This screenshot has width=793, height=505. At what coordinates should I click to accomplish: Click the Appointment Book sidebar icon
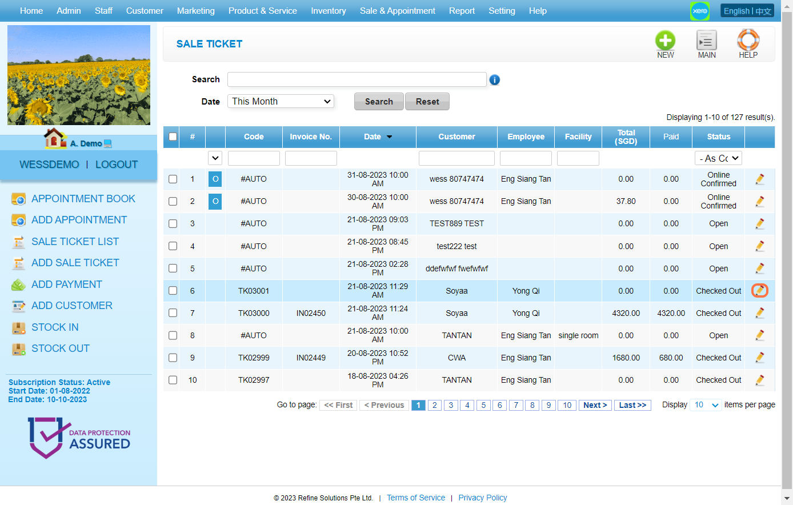19,199
